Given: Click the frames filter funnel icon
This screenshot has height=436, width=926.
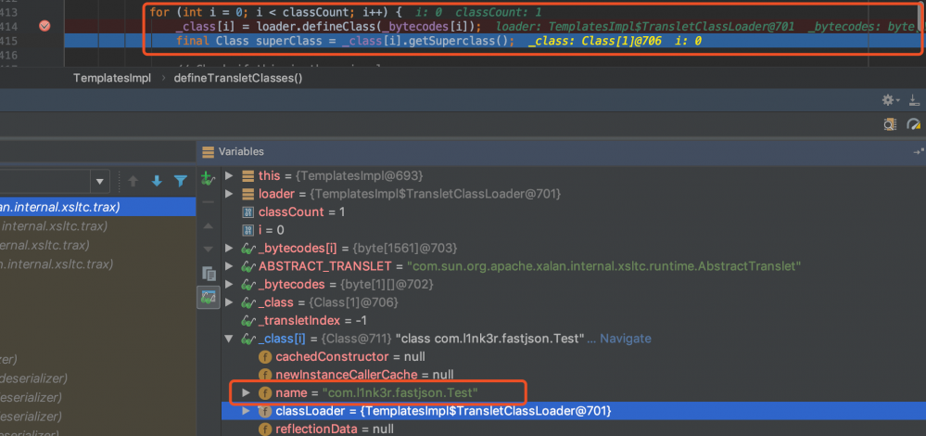Looking at the screenshot, I should pyautogui.click(x=180, y=182).
